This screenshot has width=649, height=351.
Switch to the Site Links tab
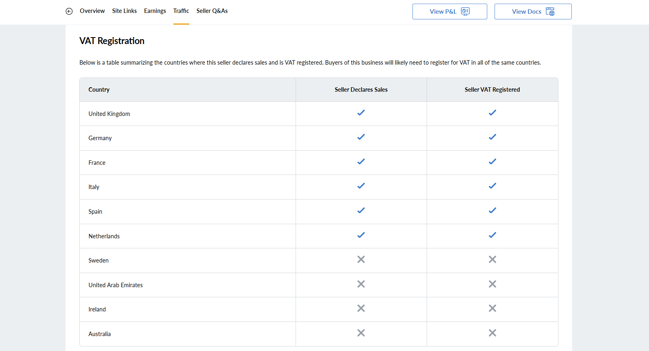124,11
